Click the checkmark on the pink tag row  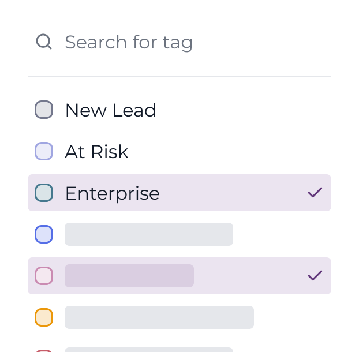(x=315, y=276)
